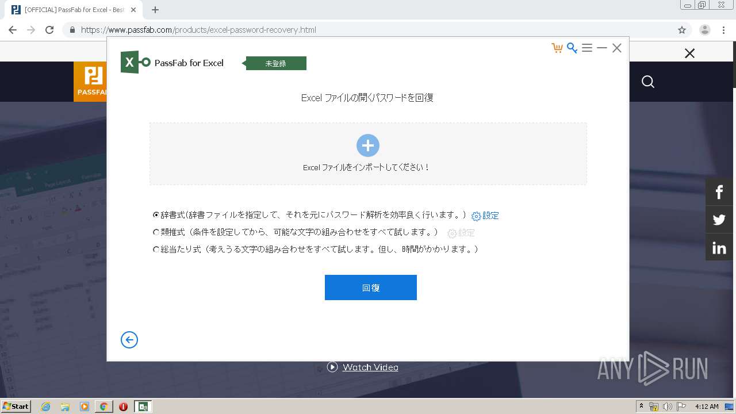The height and width of the screenshot is (414, 736).
Task: Bookmark this page with star icon
Action: pos(682,30)
